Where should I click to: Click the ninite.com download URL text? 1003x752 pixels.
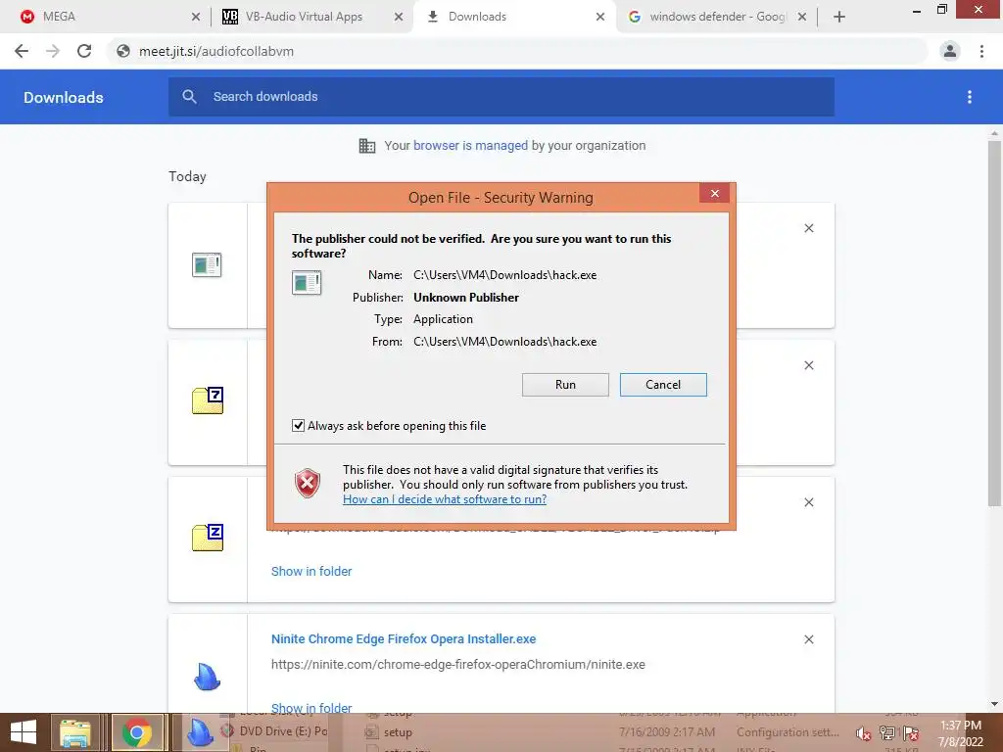(x=457, y=665)
